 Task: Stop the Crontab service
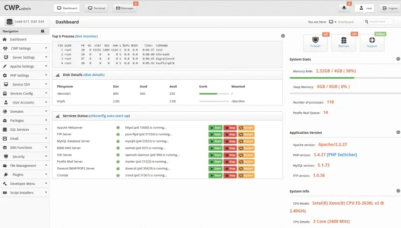click(230, 175)
